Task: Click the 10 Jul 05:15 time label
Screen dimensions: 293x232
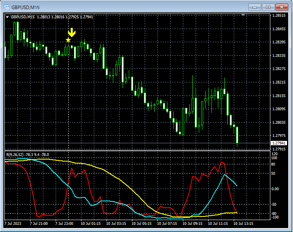Action: coord(142,223)
